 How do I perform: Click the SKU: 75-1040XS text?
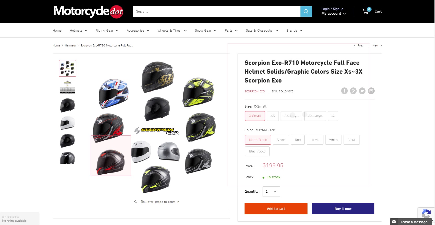(x=282, y=91)
